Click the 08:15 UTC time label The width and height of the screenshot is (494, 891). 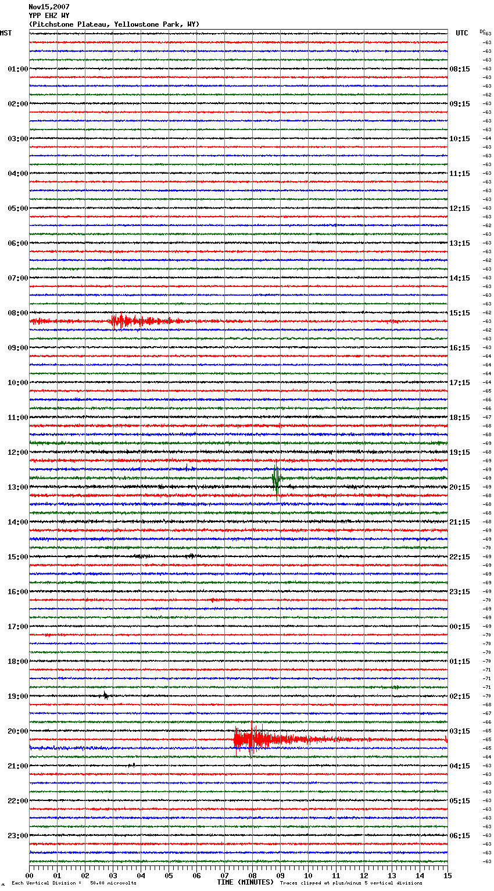click(460, 69)
